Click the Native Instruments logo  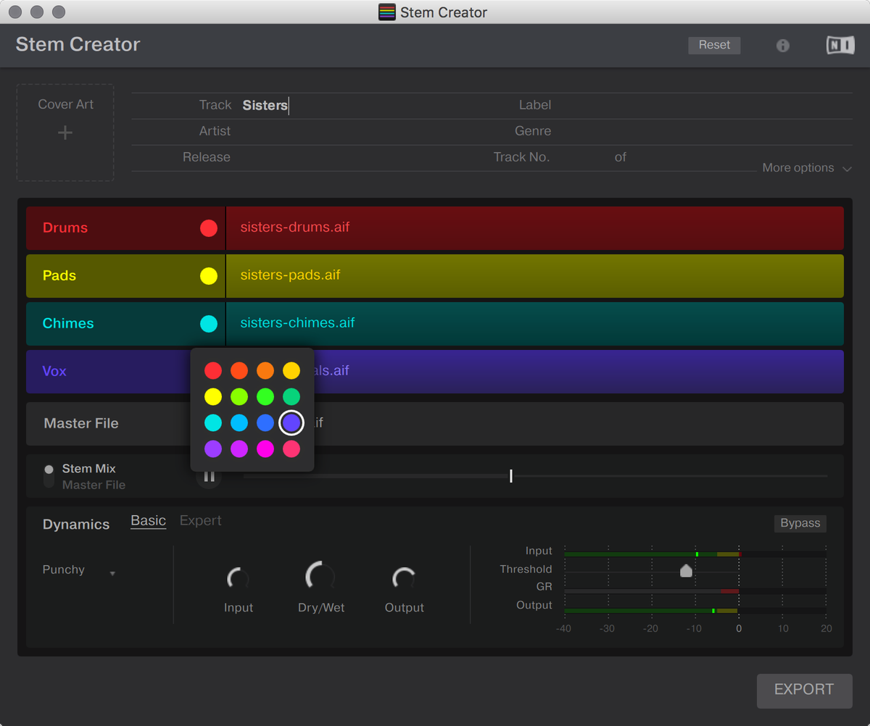[839, 45]
